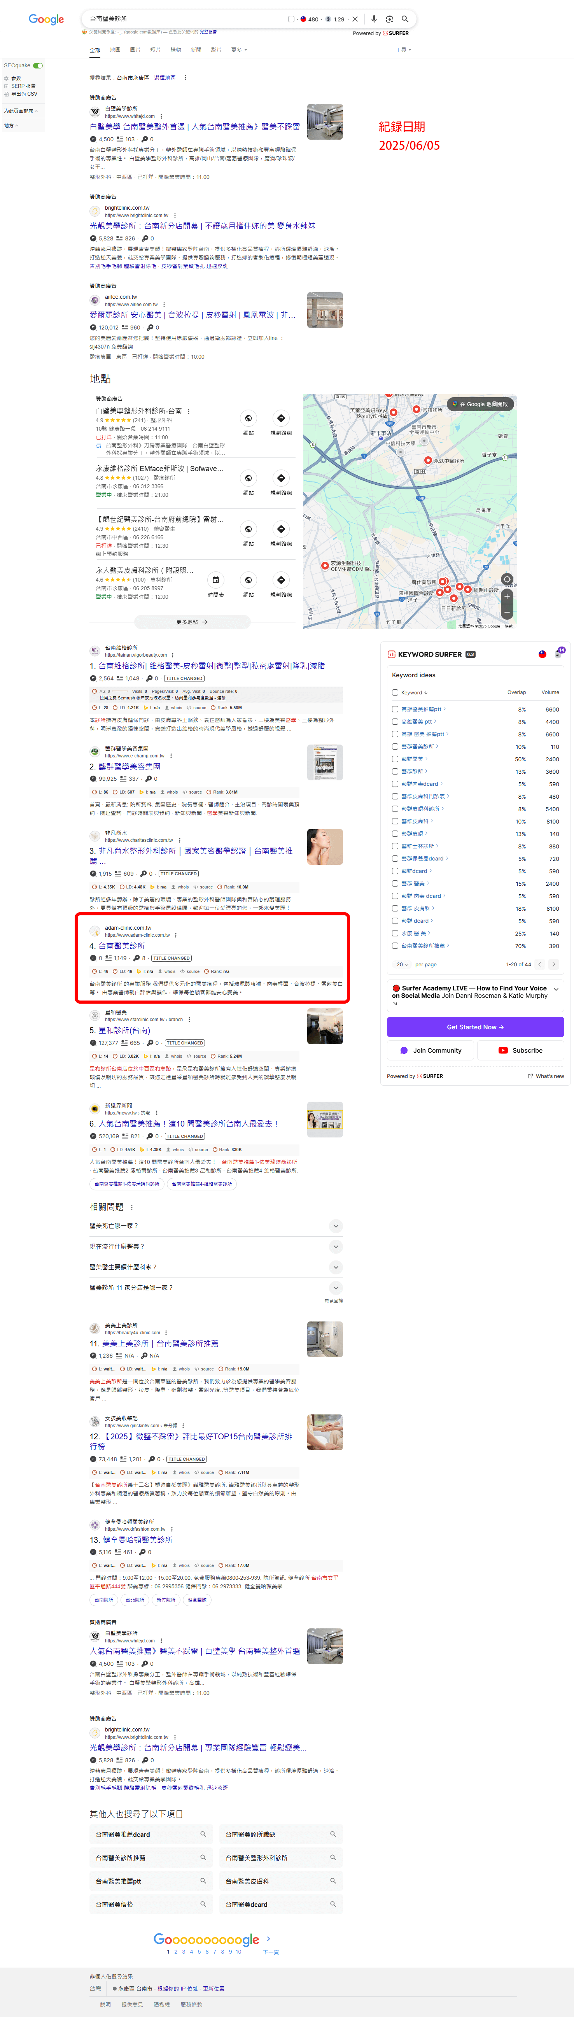The height and width of the screenshot is (2017, 574).
Task: Click inside the Google search input field
Action: point(184,19)
